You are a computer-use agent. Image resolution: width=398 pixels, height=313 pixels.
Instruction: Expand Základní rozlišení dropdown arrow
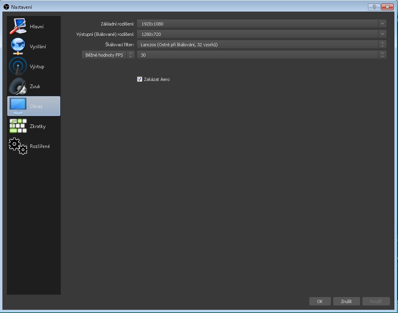point(382,24)
